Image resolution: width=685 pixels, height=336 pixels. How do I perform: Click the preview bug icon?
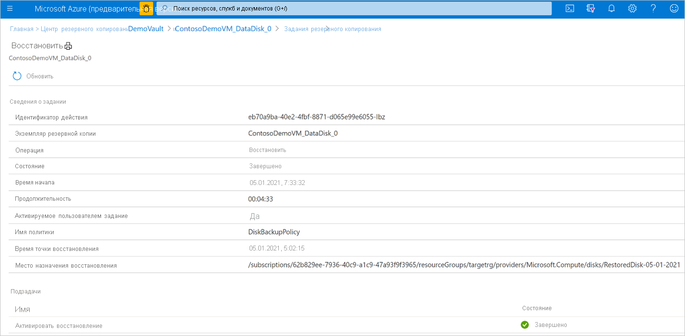[146, 9]
